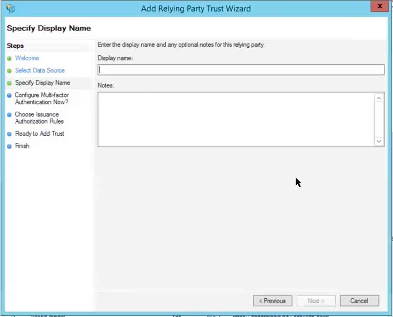Select Choose Issuance Authorization Rules step
The width and height of the screenshot is (393, 317).
coord(39,118)
